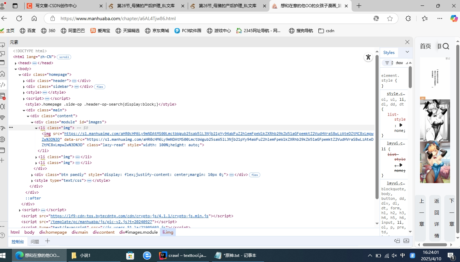Open the favorites list icon
The height and width of the screenshot is (262, 460).
pyautogui.click(x=424, y=18)
